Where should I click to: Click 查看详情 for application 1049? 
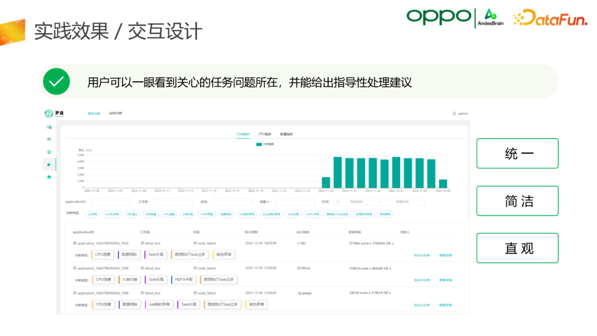446,280
